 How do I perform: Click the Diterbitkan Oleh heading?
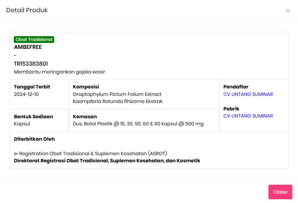pos(34,139)
